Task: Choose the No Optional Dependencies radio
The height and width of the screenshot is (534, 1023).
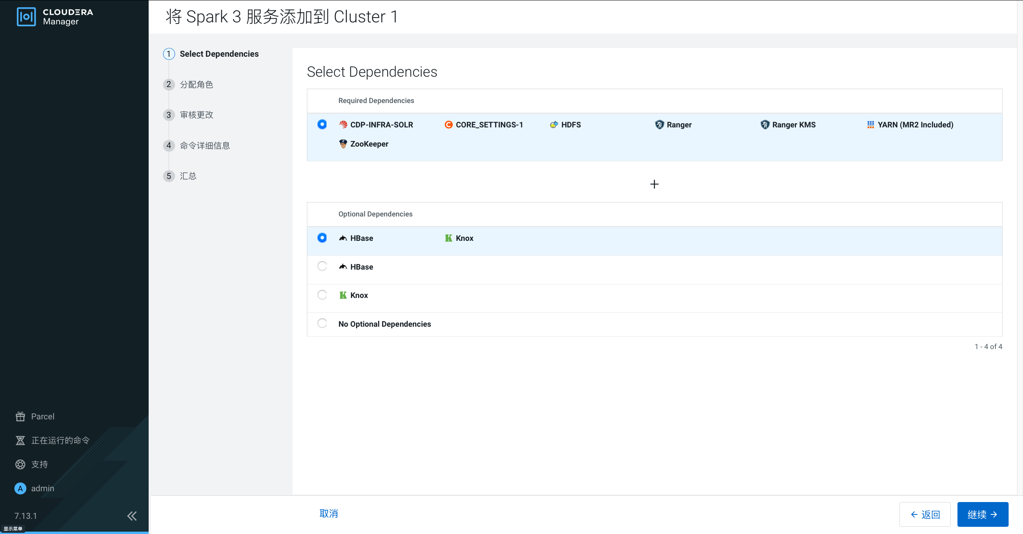Action: (x=322, y=324)
